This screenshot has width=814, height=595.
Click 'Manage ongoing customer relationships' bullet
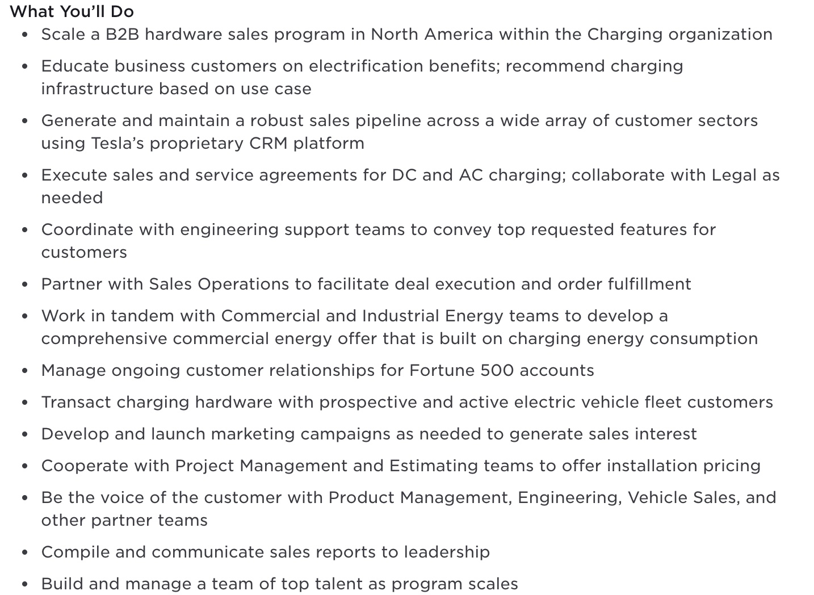tap(317, 371)
